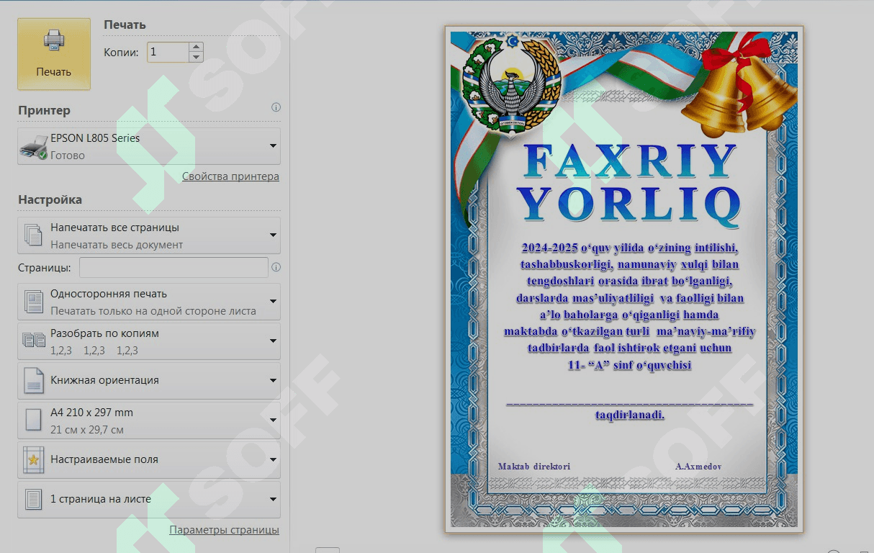Screen dimensions: 874x553
Task: Open the Книжная ориентация dropdown
Action: tap(149, 380)
